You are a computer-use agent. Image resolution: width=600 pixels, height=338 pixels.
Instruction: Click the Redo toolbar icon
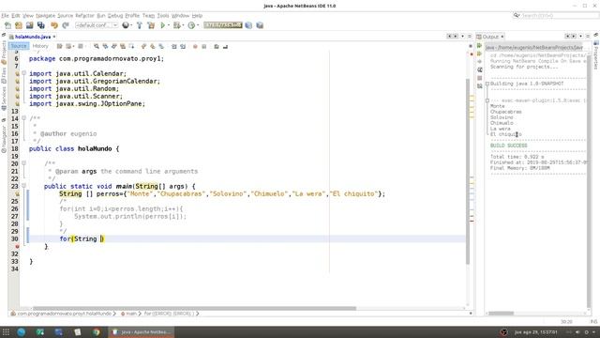click(x=66, y=25)
